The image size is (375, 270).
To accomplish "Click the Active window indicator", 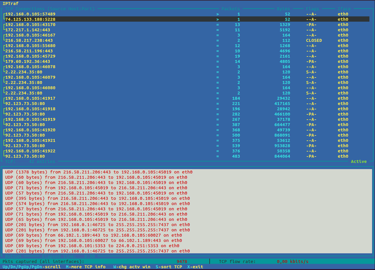I will click(359, 161).
